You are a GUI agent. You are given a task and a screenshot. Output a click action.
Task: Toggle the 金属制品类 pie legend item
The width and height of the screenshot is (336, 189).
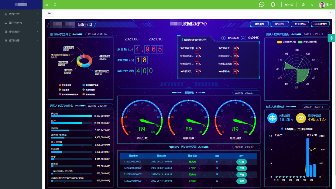tap(89, 94)
